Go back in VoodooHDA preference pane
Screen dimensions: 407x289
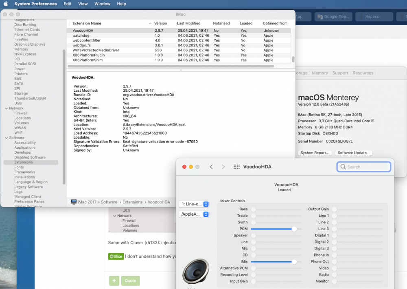211,167
